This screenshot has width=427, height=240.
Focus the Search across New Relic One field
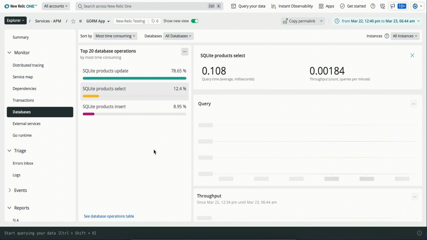[149, 6]
